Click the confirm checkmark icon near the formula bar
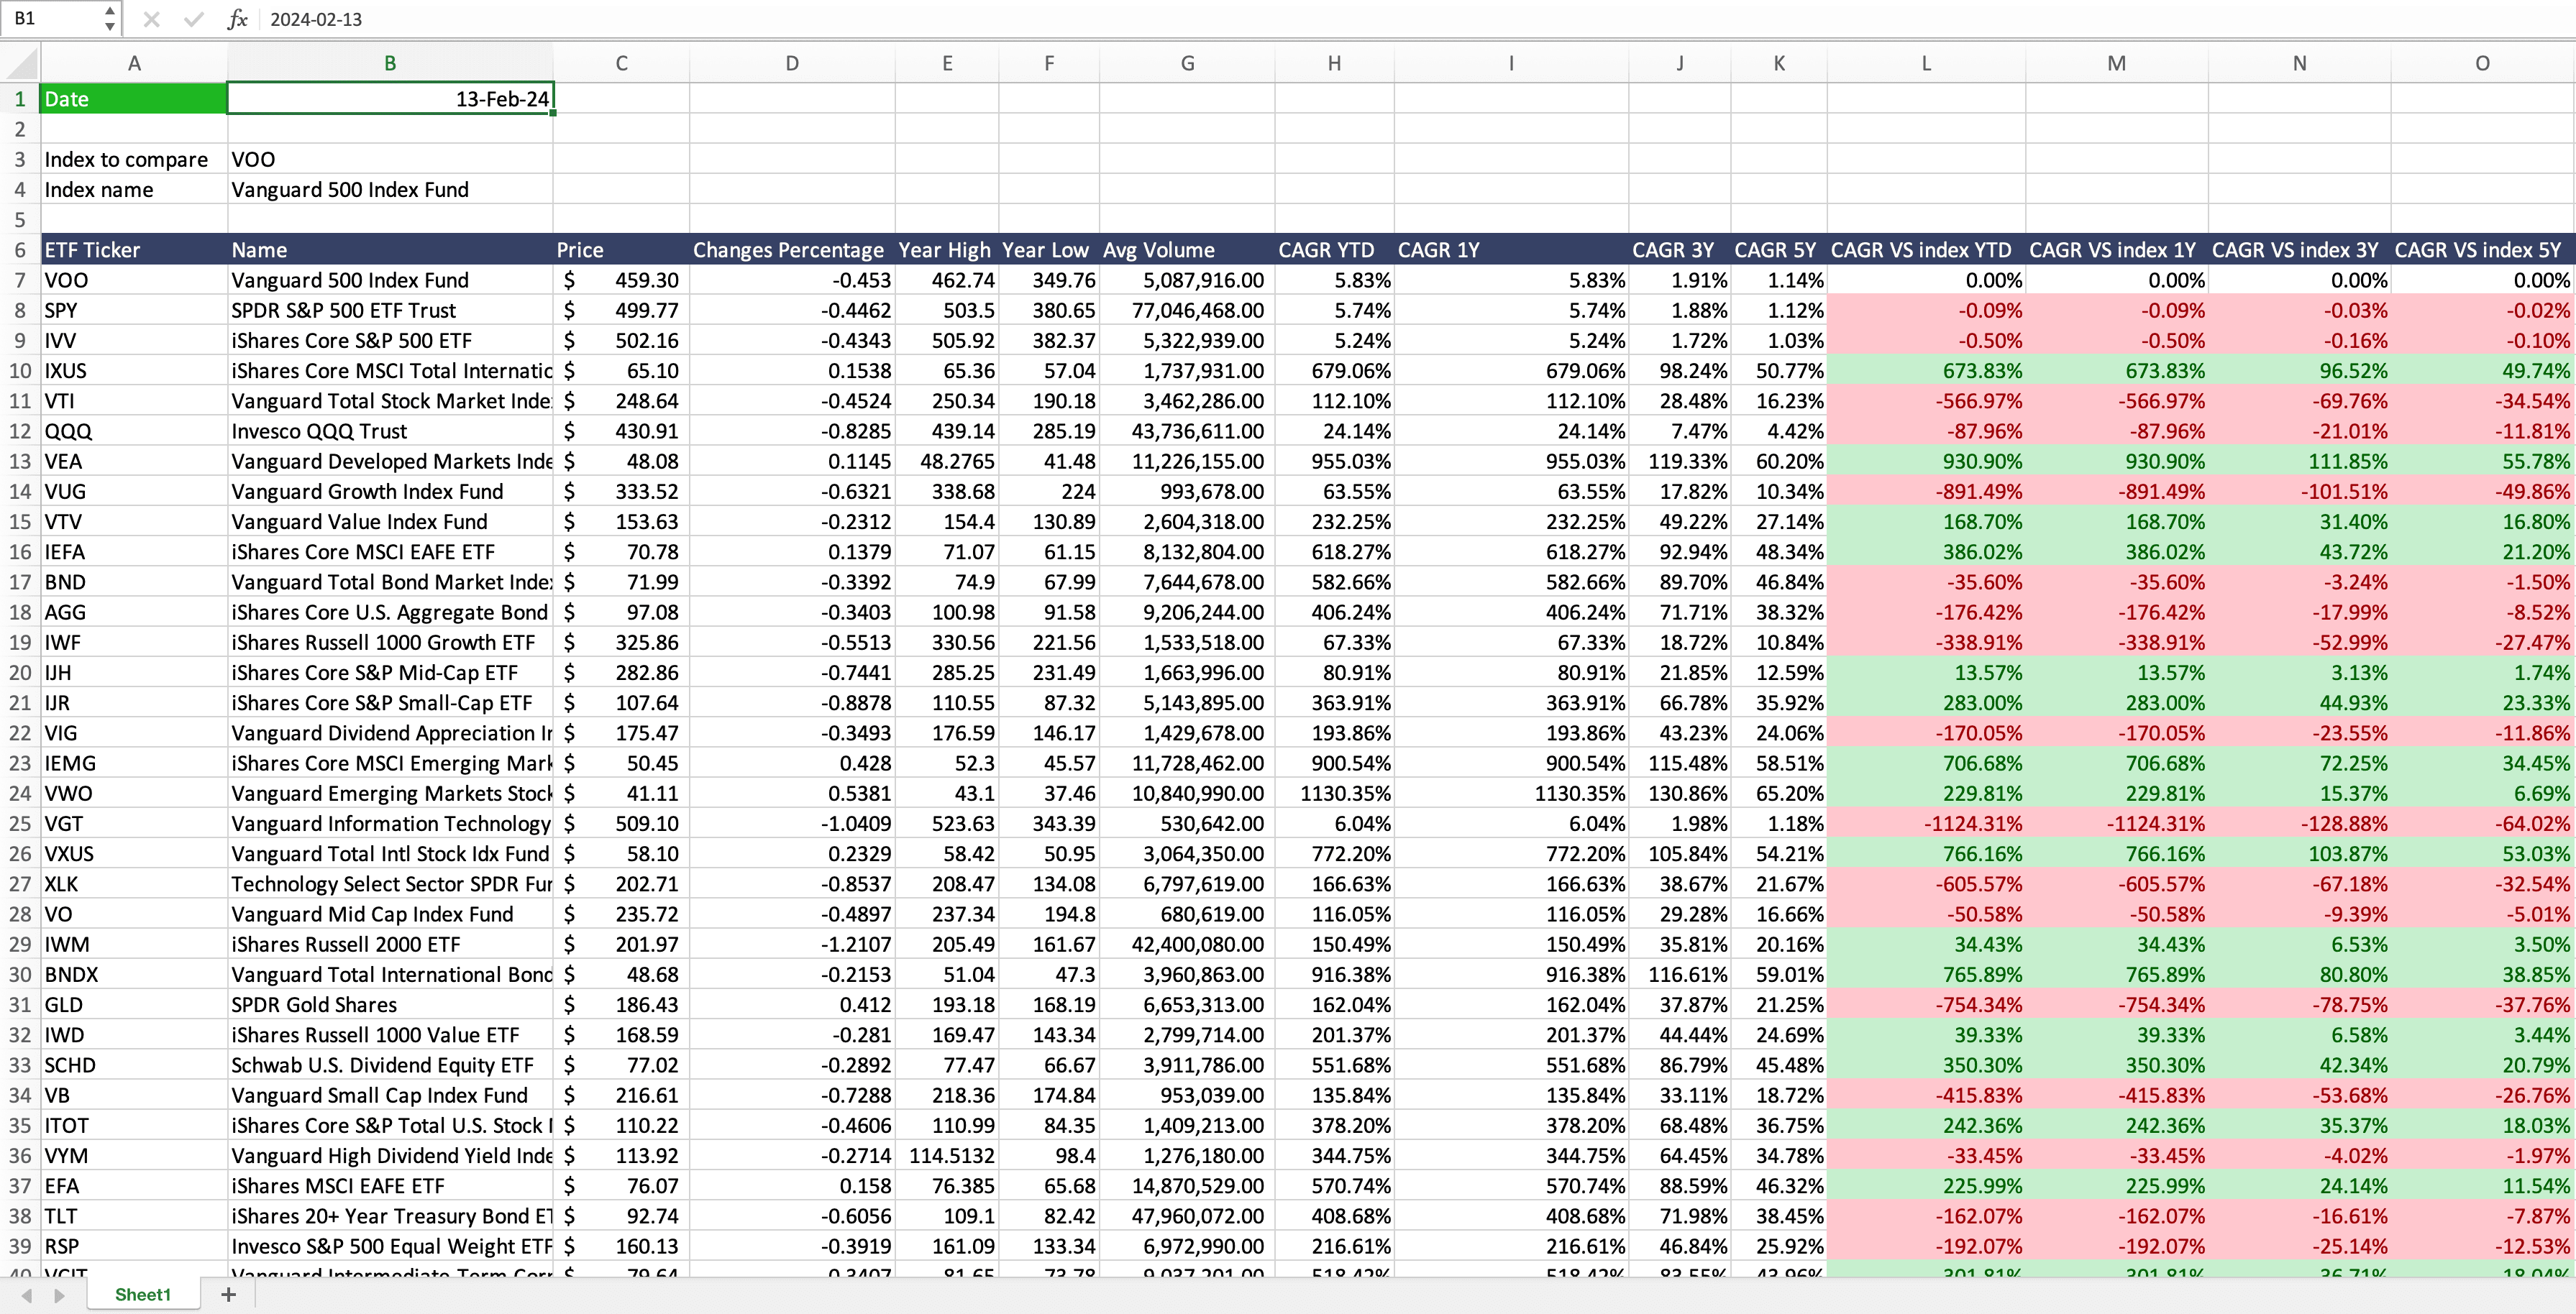This screenshot has width=2576, height=1314. 194,19
